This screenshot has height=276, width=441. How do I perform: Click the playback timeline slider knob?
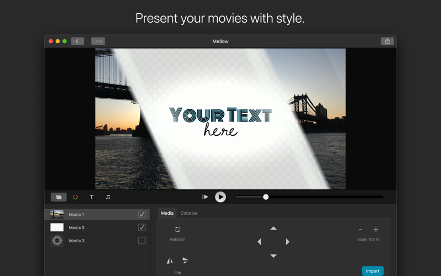[x=266, y=197]
